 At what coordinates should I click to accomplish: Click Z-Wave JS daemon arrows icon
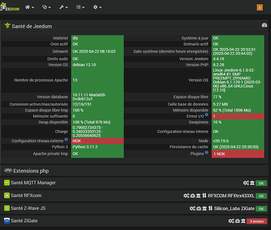coord(210,208)
